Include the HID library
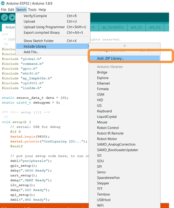This screenshot has width=174, height=208. pyautogui.click(x=125, y=100)
